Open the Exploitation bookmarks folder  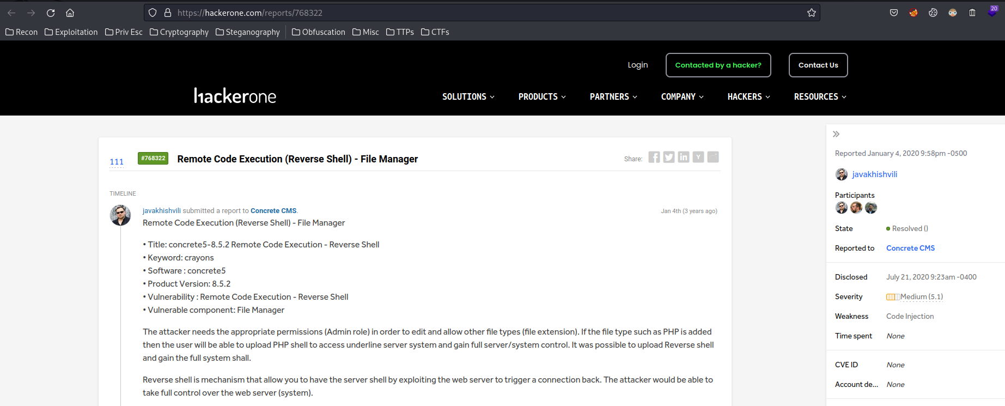coord(71,32)
